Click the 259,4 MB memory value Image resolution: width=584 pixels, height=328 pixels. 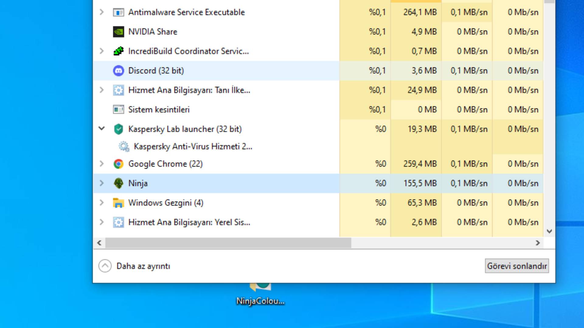point(420,164)
